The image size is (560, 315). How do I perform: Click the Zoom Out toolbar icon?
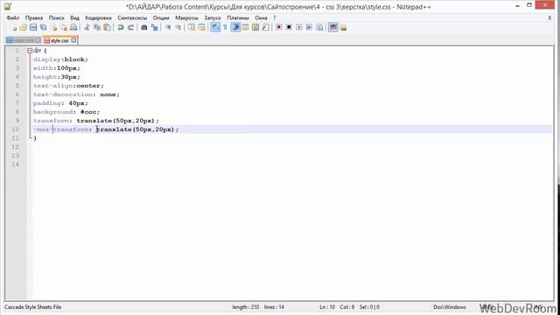pos(178,27)
